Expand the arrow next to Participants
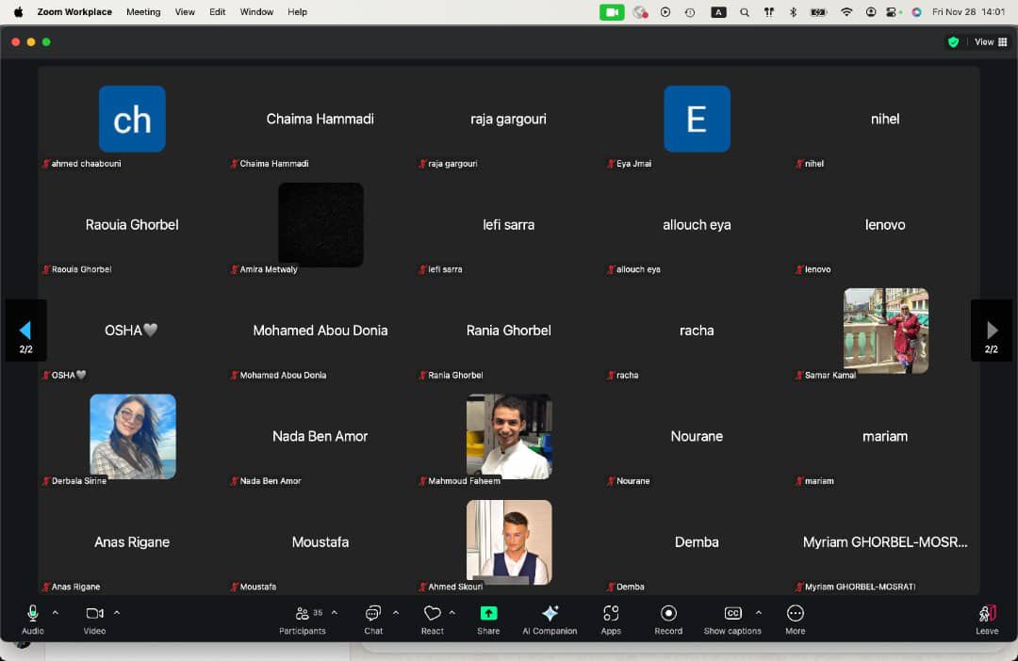This screenshot has height=661, width=1018. click(x=334, y=612)
